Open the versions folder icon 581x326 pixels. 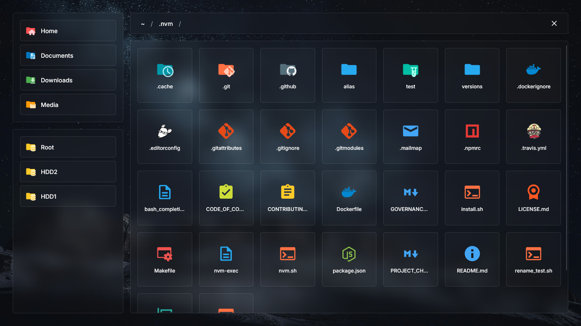click(x=472, y=70)
